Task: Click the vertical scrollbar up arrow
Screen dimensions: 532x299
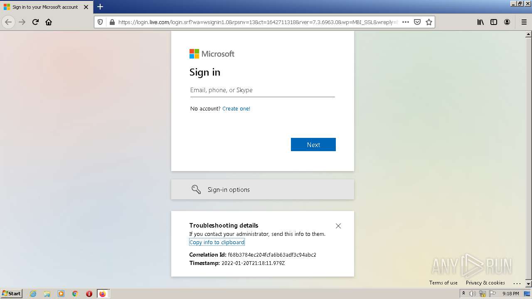Action: point(529,34)
